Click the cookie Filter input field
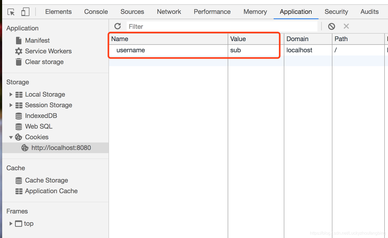Image resolution: width=388 pixels, height=238 pixels. pyautogui.click(x=222, y=26)
